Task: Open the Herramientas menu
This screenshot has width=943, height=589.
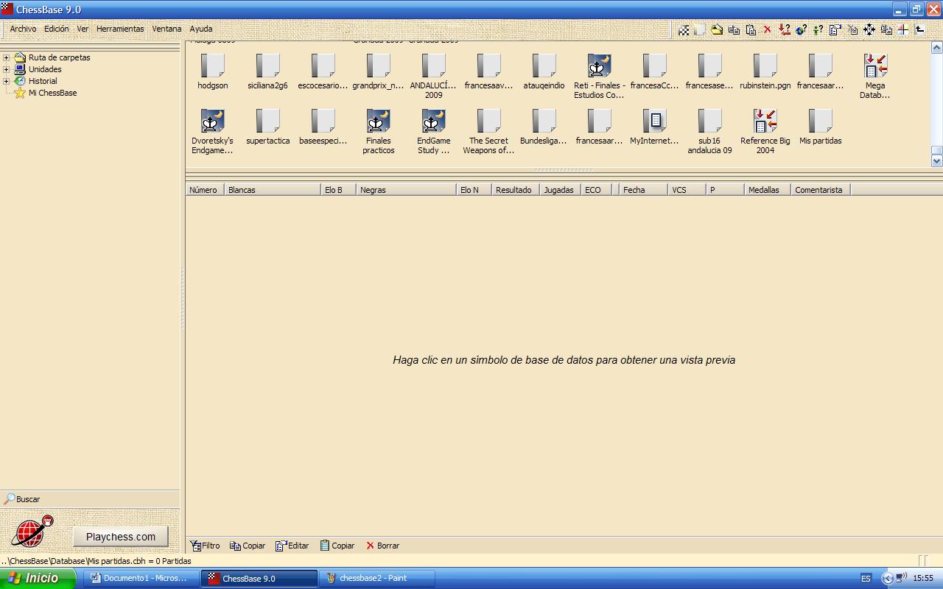Action: pos(120,29)
